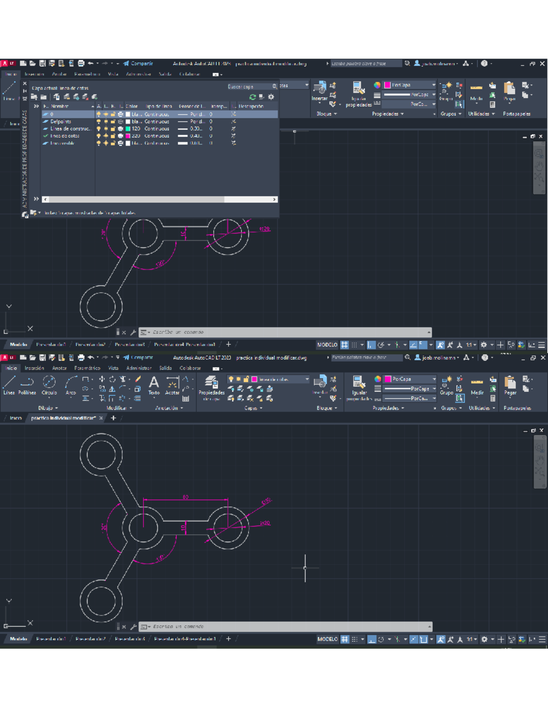
Task: Switch to the Paramétrico ribbon tab in the lower window
Action: [x=87, y=368]
